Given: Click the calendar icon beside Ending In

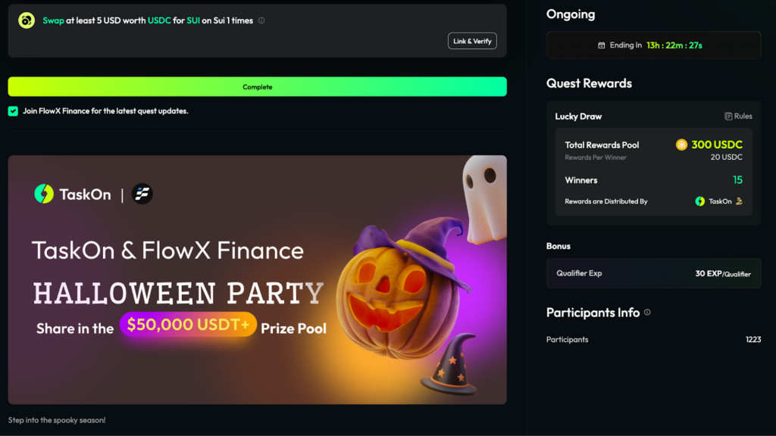Looking at the screenshot, I should 601,45.
